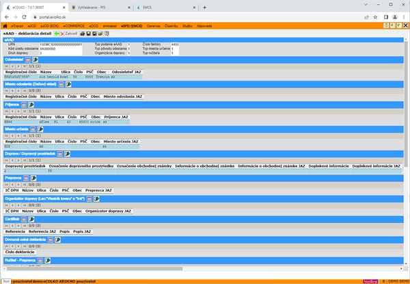The height and width of the screenshot is (284, 410).
Task: Click the Kód úradu odoslania field
Action: pos(60,49)
